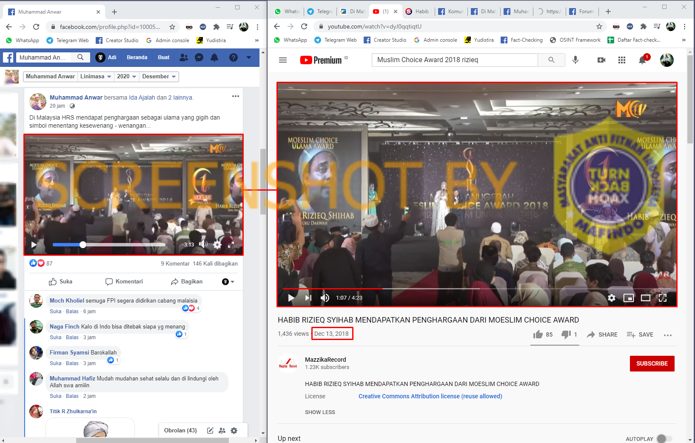Switch YouTube player to miniplayer
695x443 pixels.
pyautogui.click(x=629, y=298)
